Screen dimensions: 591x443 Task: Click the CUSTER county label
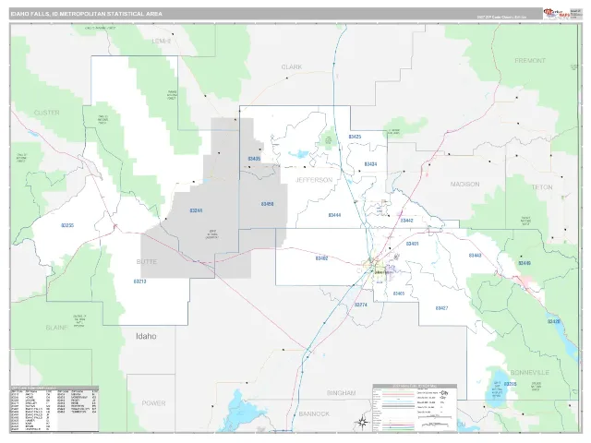47,113
